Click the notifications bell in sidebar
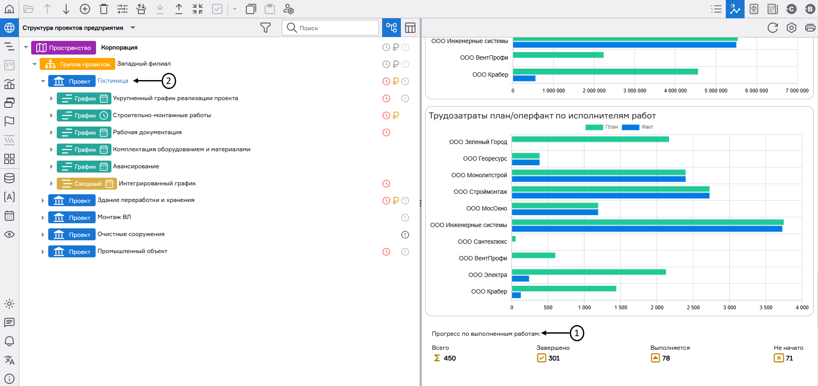Image resolution: width=818 pixels, height=386 pixels. [9, 341]
